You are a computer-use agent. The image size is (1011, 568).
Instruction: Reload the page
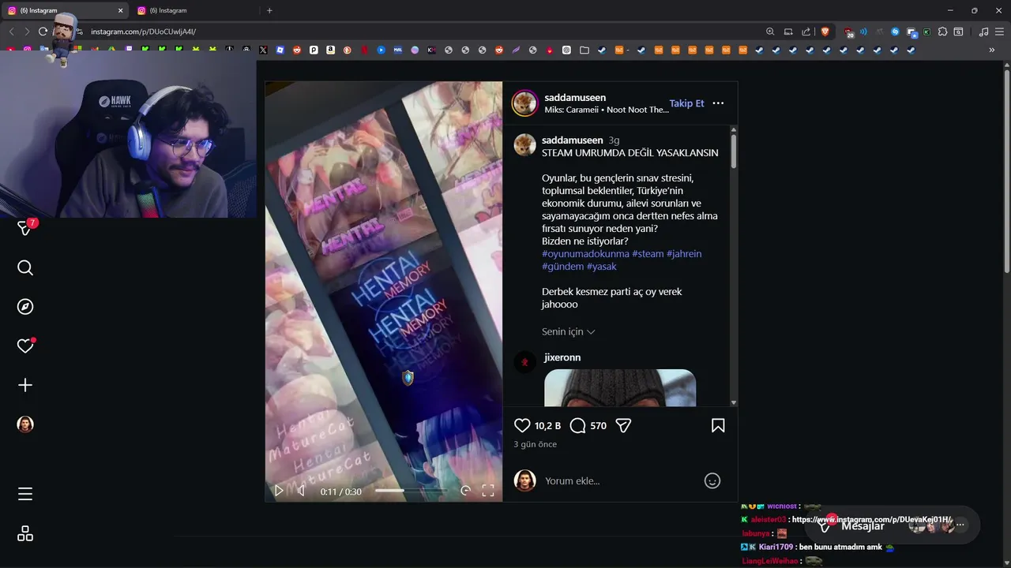click(43, 32)
